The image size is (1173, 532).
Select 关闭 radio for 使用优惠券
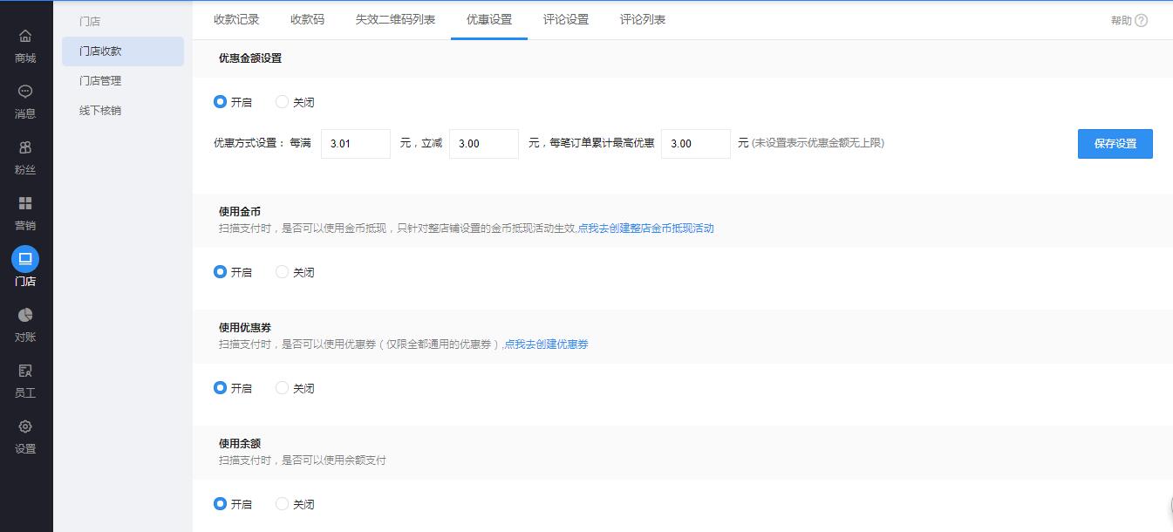pos(282,388)
